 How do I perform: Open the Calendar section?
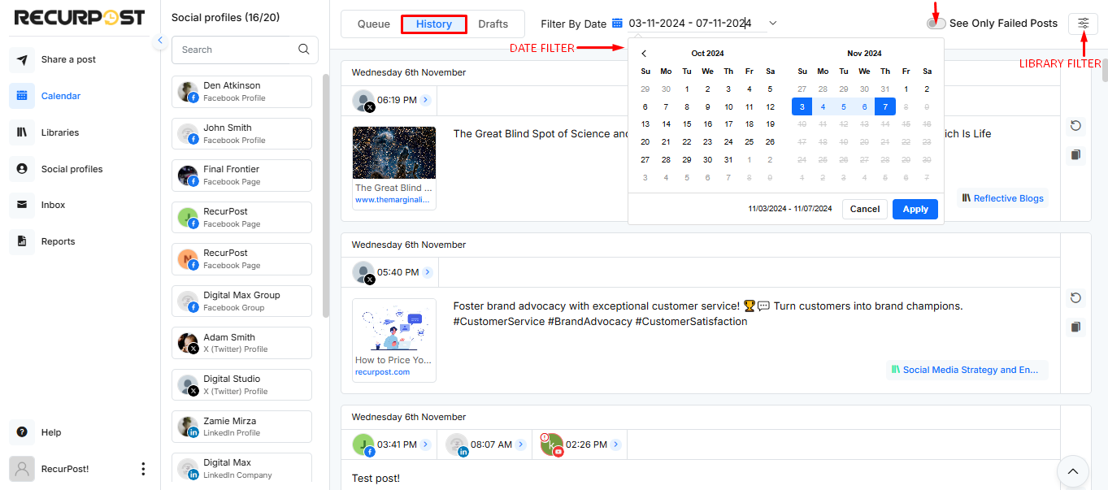point(61,96)
